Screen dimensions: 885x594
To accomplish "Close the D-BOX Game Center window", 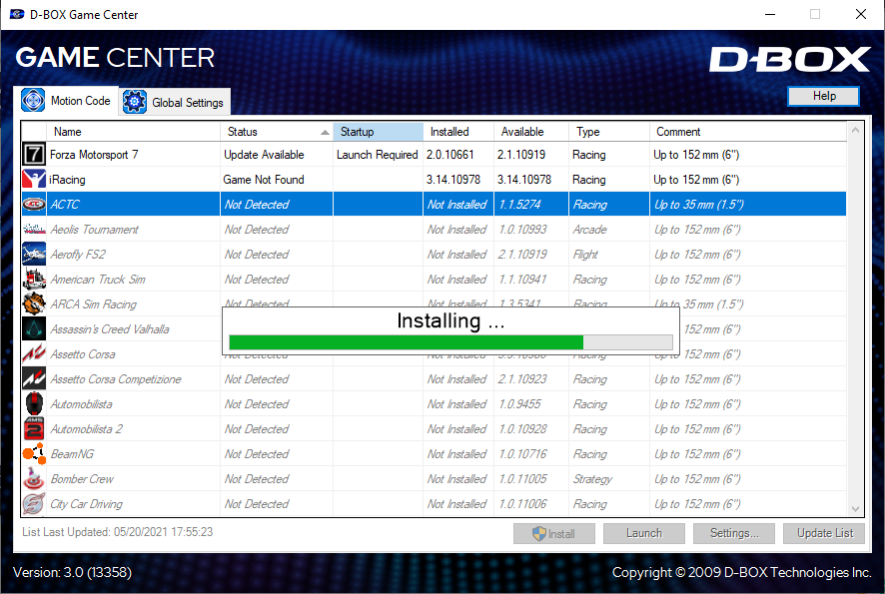I will point(860,14).
